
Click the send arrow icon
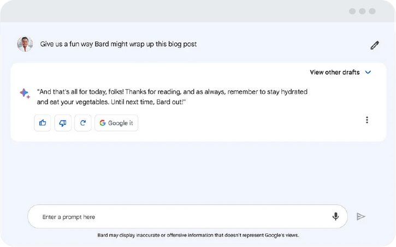coord(360,216)
